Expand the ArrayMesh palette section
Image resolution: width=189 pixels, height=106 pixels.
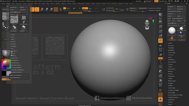[x=171, y=48]
